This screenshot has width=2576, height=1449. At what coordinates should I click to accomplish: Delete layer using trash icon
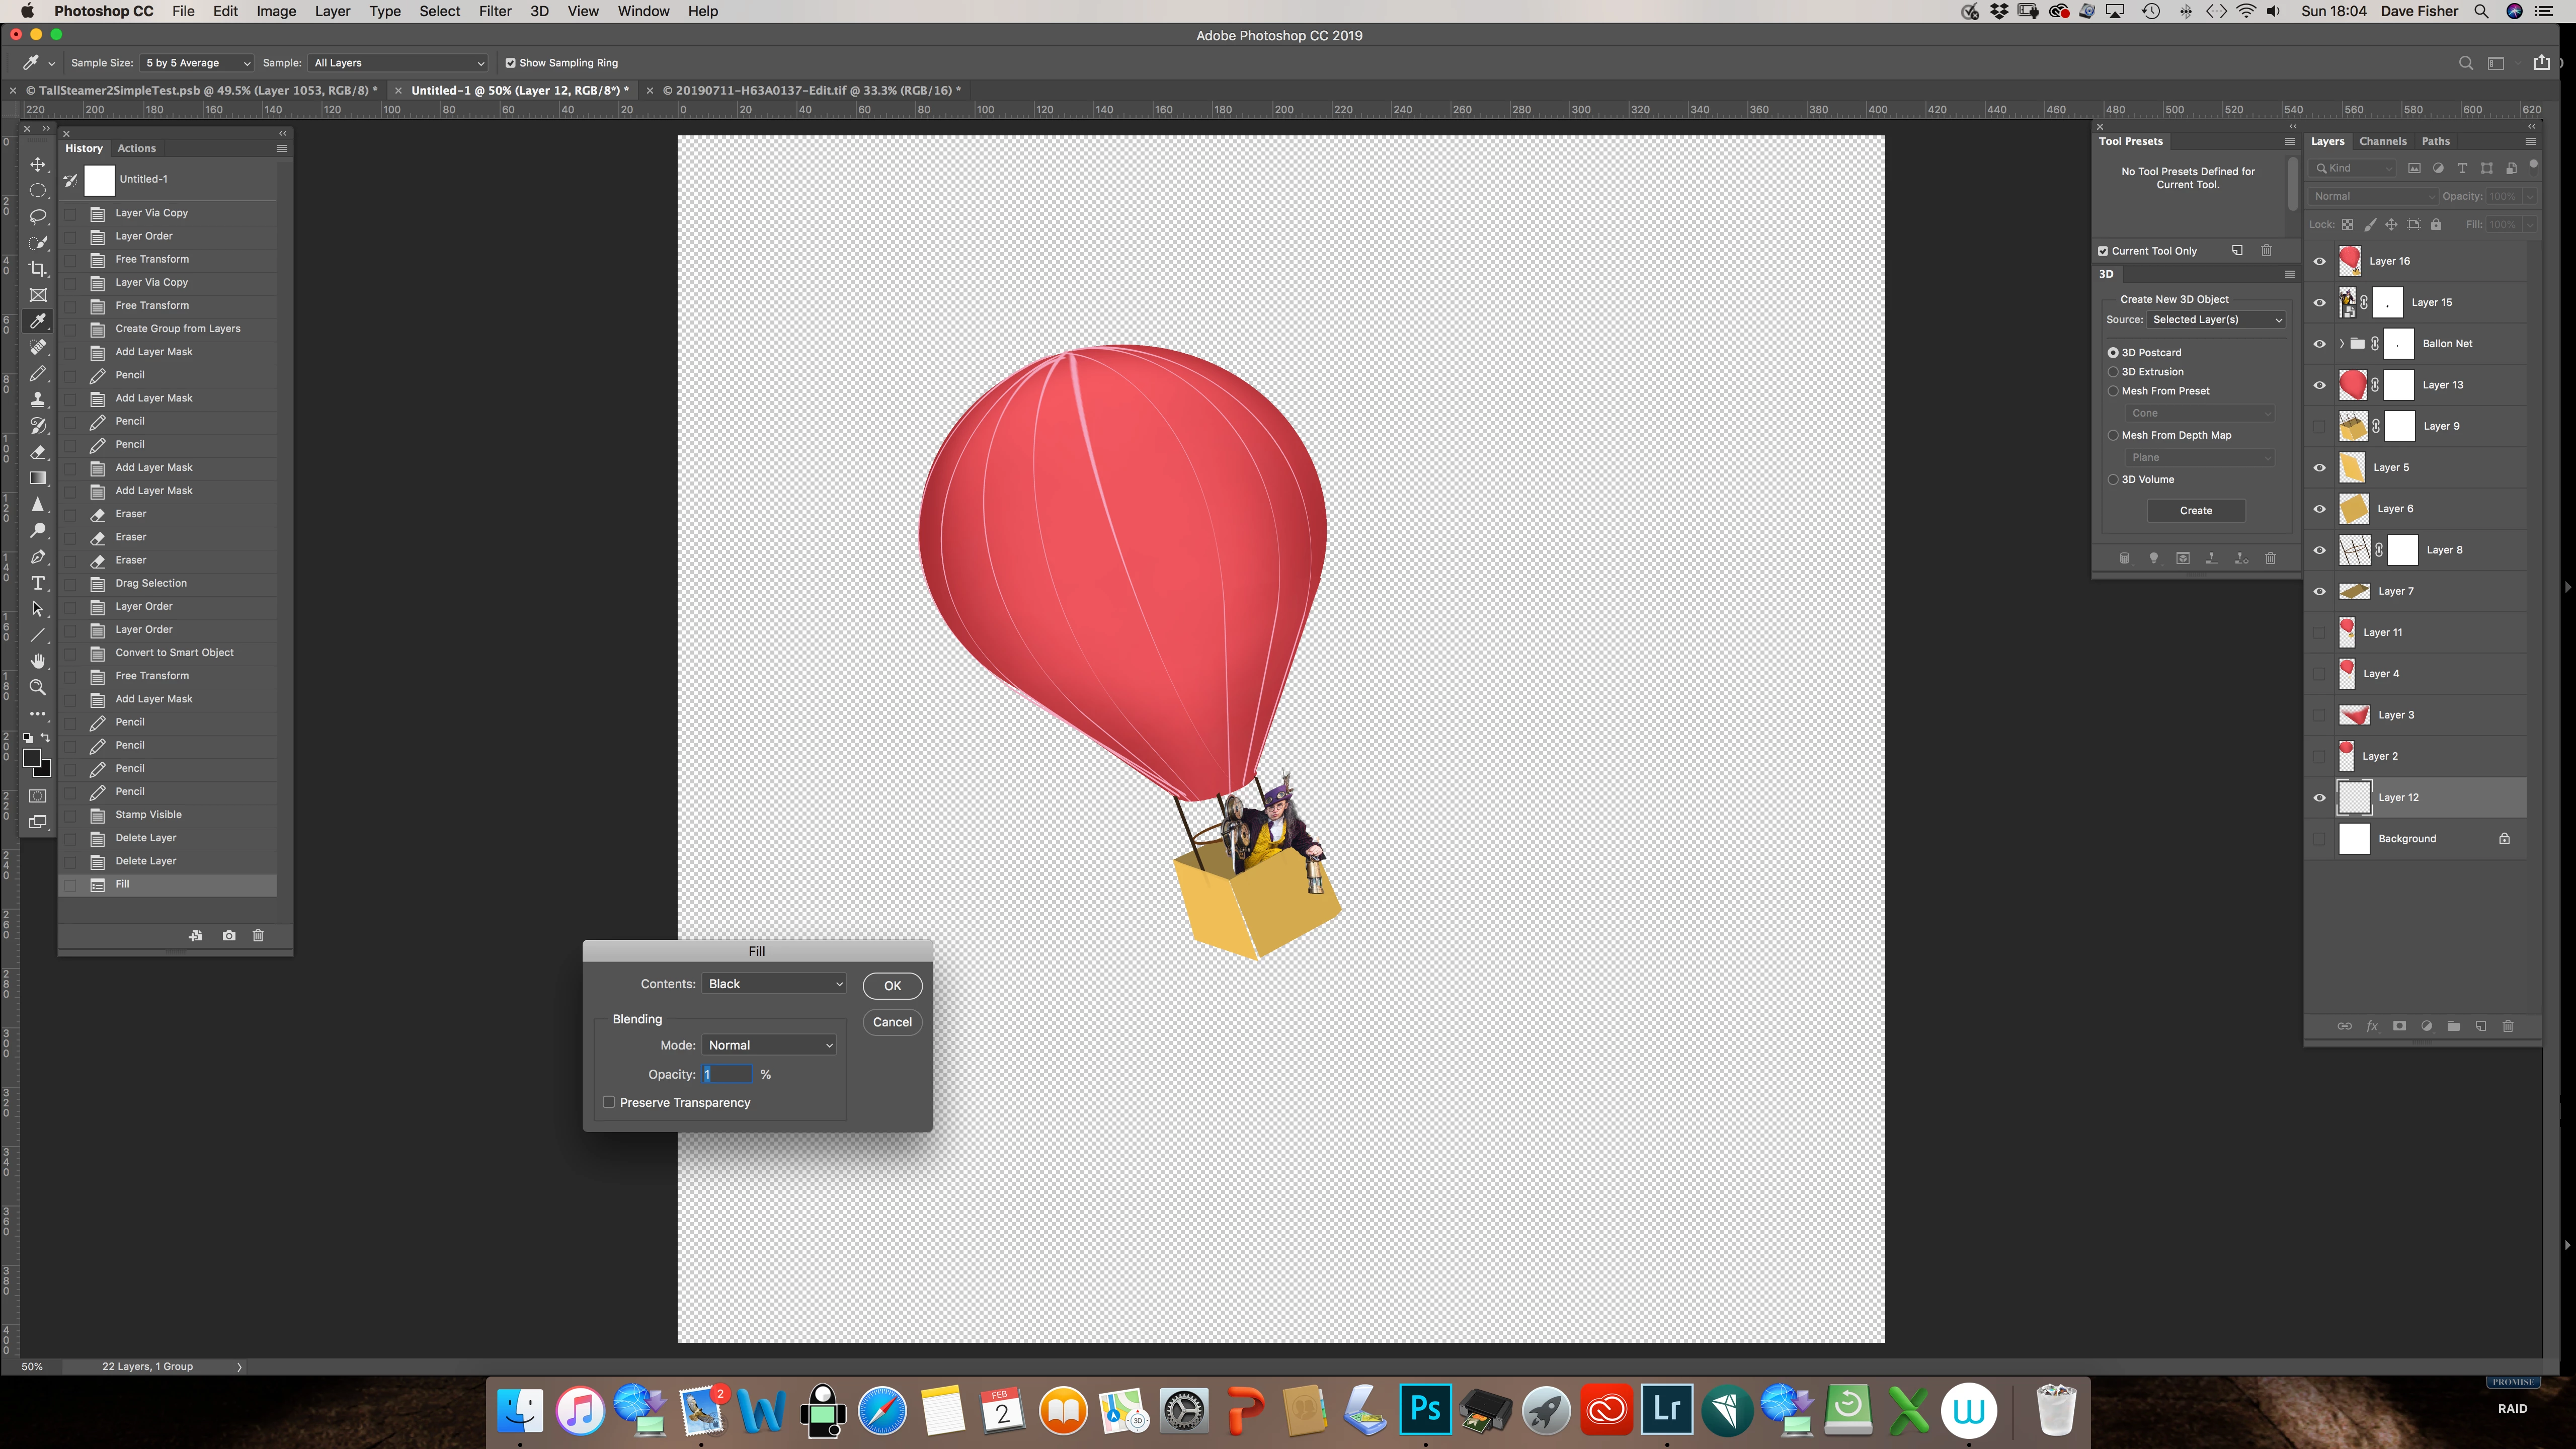point(2507,1026)
